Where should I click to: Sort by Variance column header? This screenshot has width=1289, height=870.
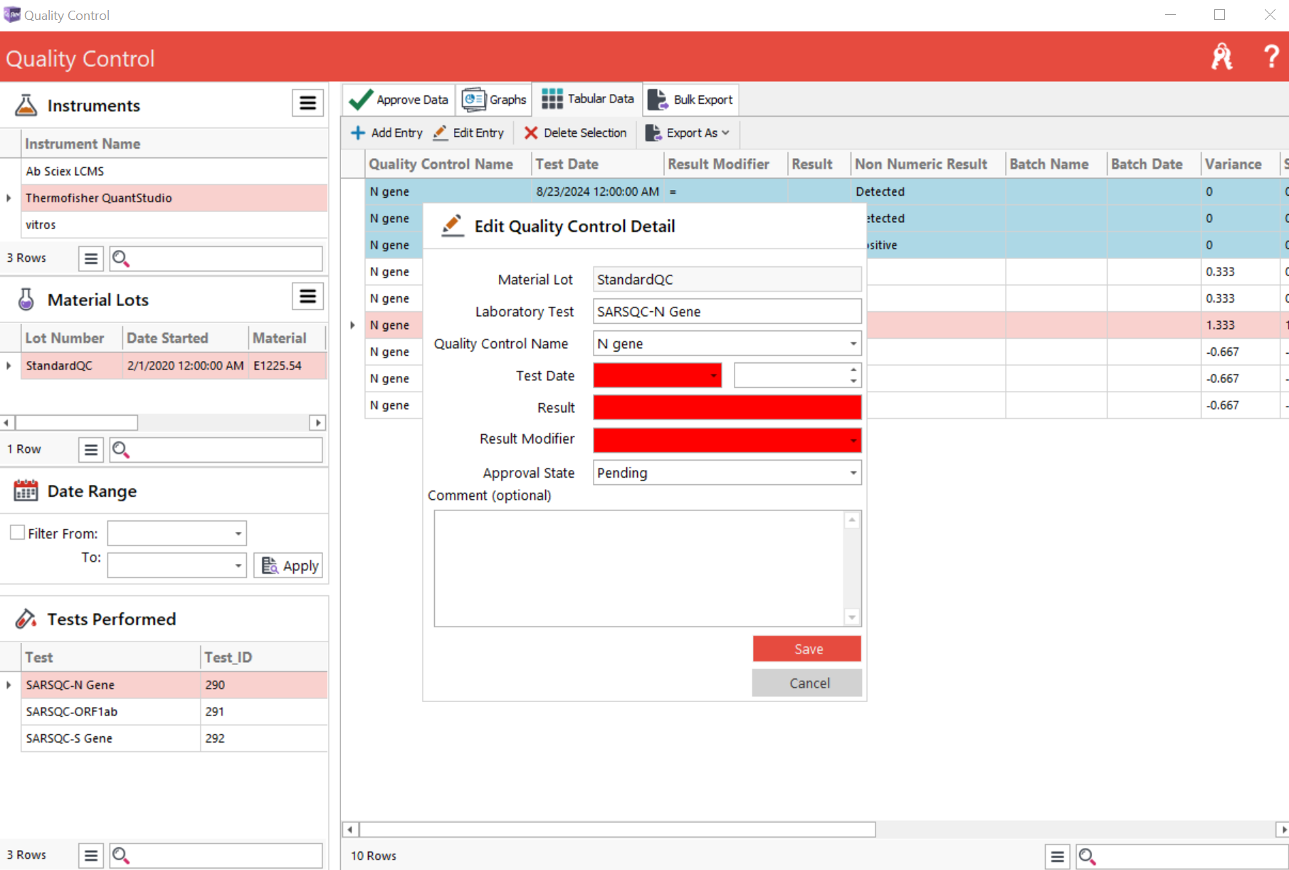[x=1241, y=164]
